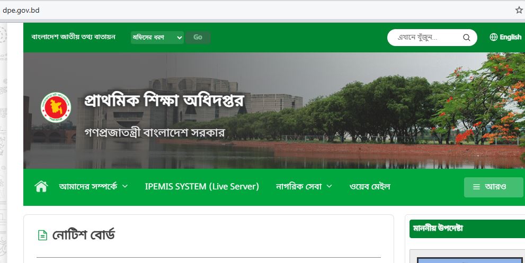Open the অফিসের ধরণ dropdown

tap(157, 37)
